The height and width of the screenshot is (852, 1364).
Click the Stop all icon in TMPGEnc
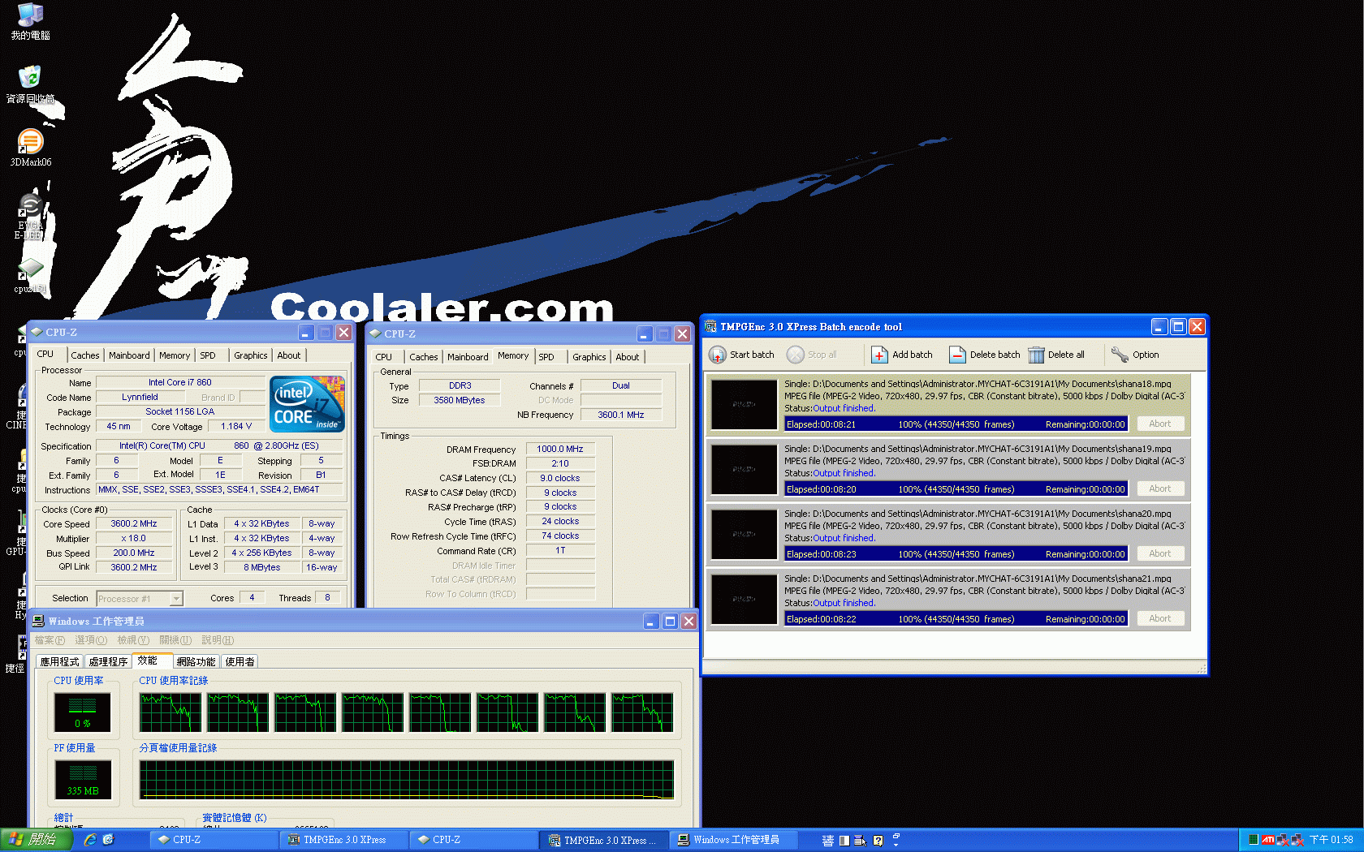coord(796,355)
